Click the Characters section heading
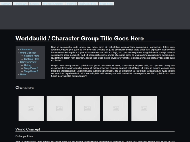The height and width of the screenshot is (142, 190). coord(25,88)
